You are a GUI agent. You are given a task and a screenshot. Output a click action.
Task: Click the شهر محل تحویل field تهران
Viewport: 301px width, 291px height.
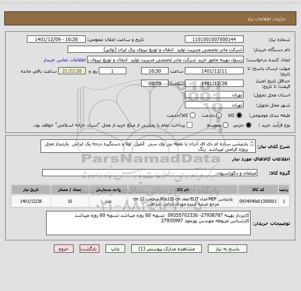214,105
